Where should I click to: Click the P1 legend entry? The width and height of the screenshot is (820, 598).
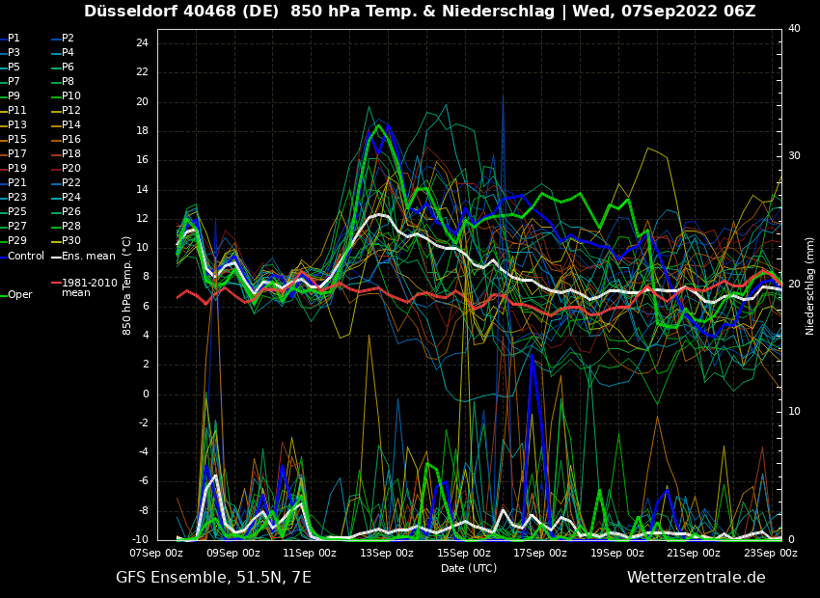14,39
